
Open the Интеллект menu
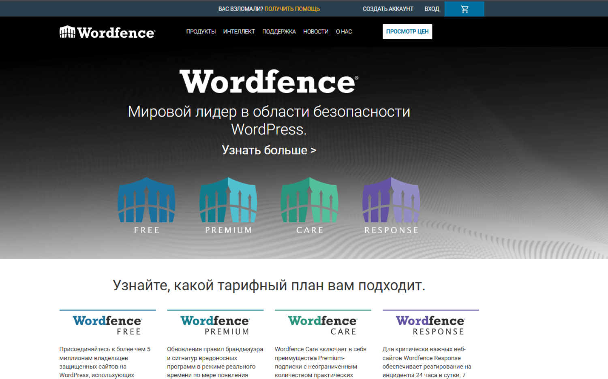click(x=239, y=32)
